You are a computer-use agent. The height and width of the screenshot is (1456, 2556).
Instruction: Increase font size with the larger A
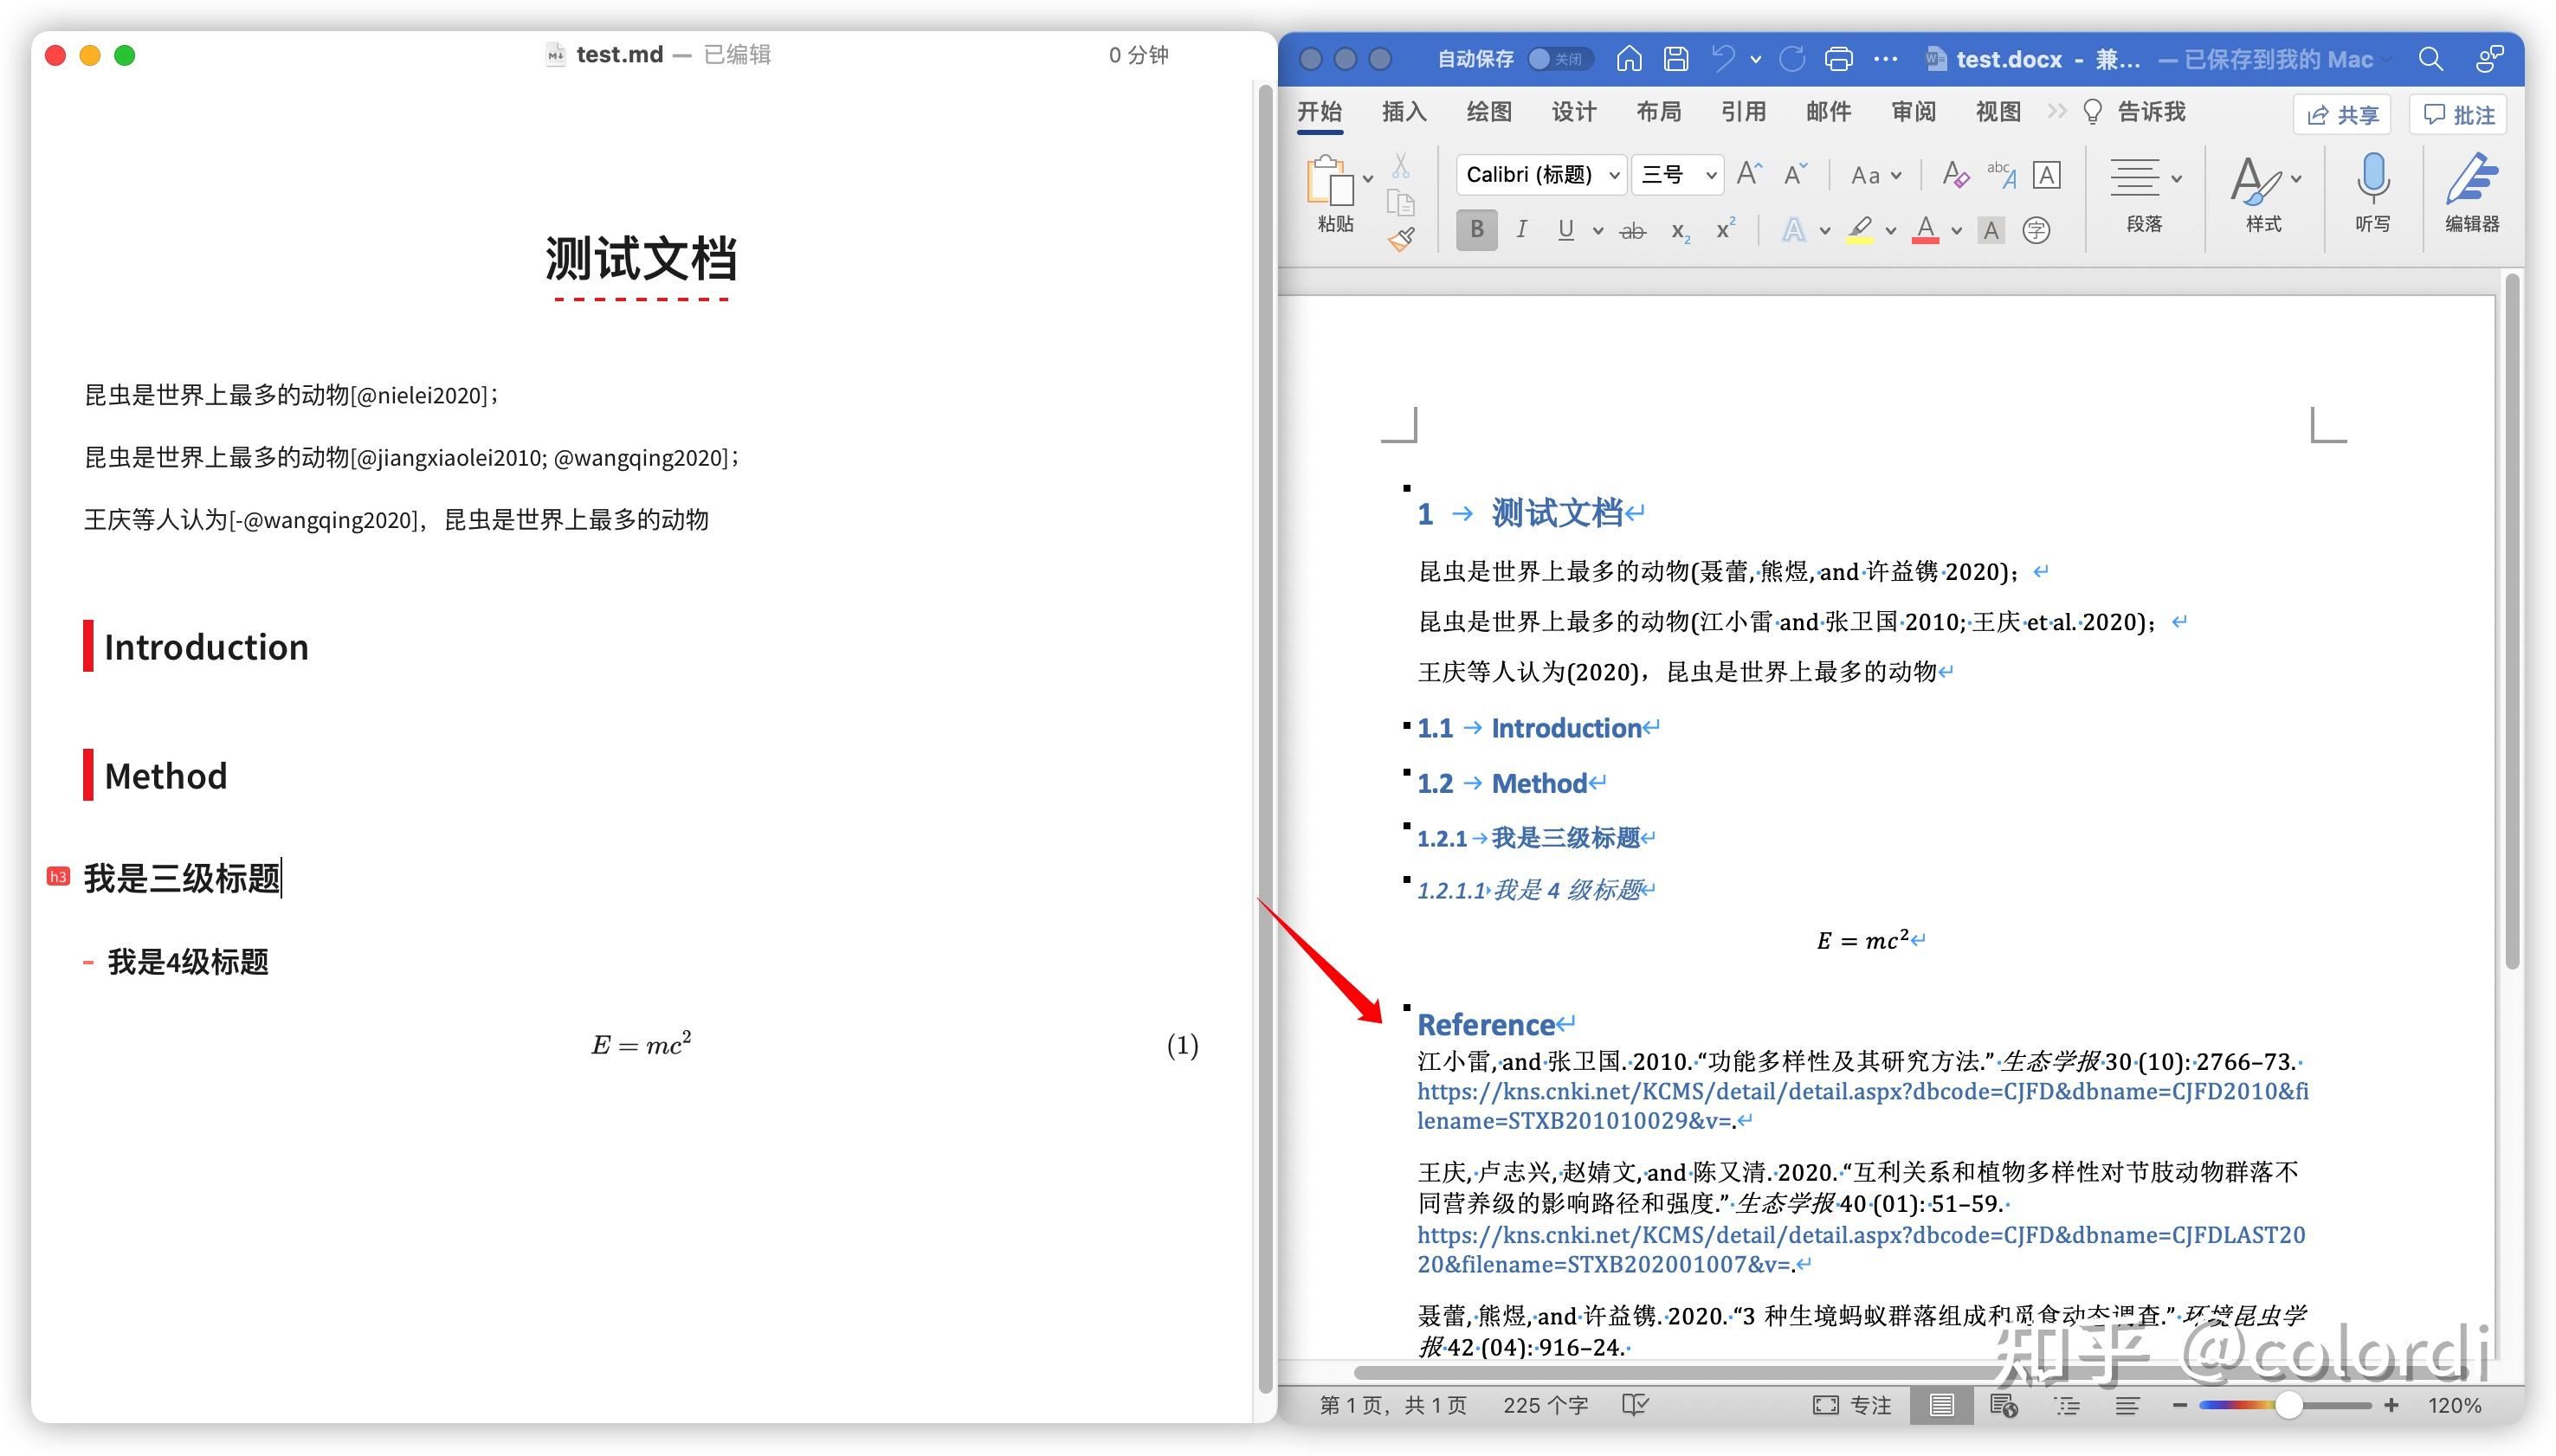(1748, 174)
